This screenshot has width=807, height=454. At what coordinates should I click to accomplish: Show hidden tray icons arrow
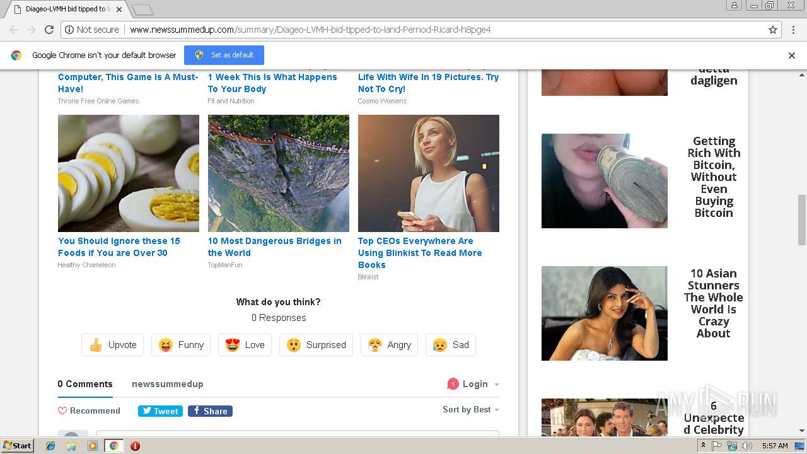(x=703, y=446)
